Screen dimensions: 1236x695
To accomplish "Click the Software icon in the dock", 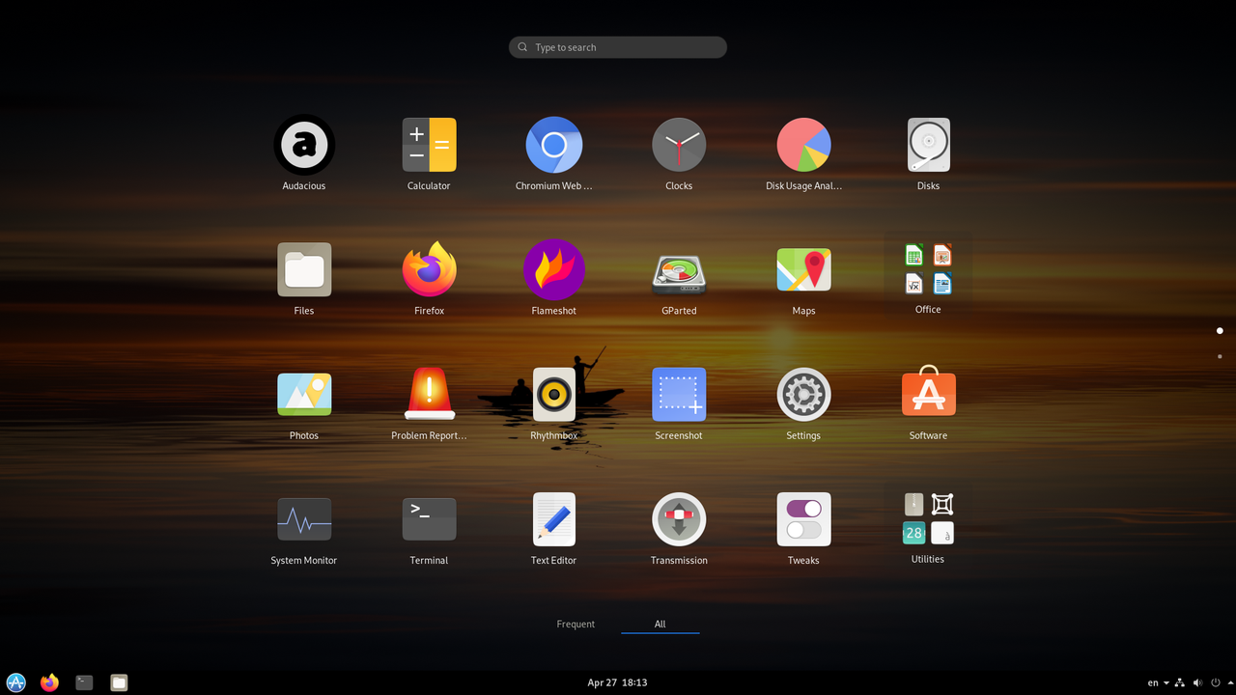I will click(x=16, y=682).
